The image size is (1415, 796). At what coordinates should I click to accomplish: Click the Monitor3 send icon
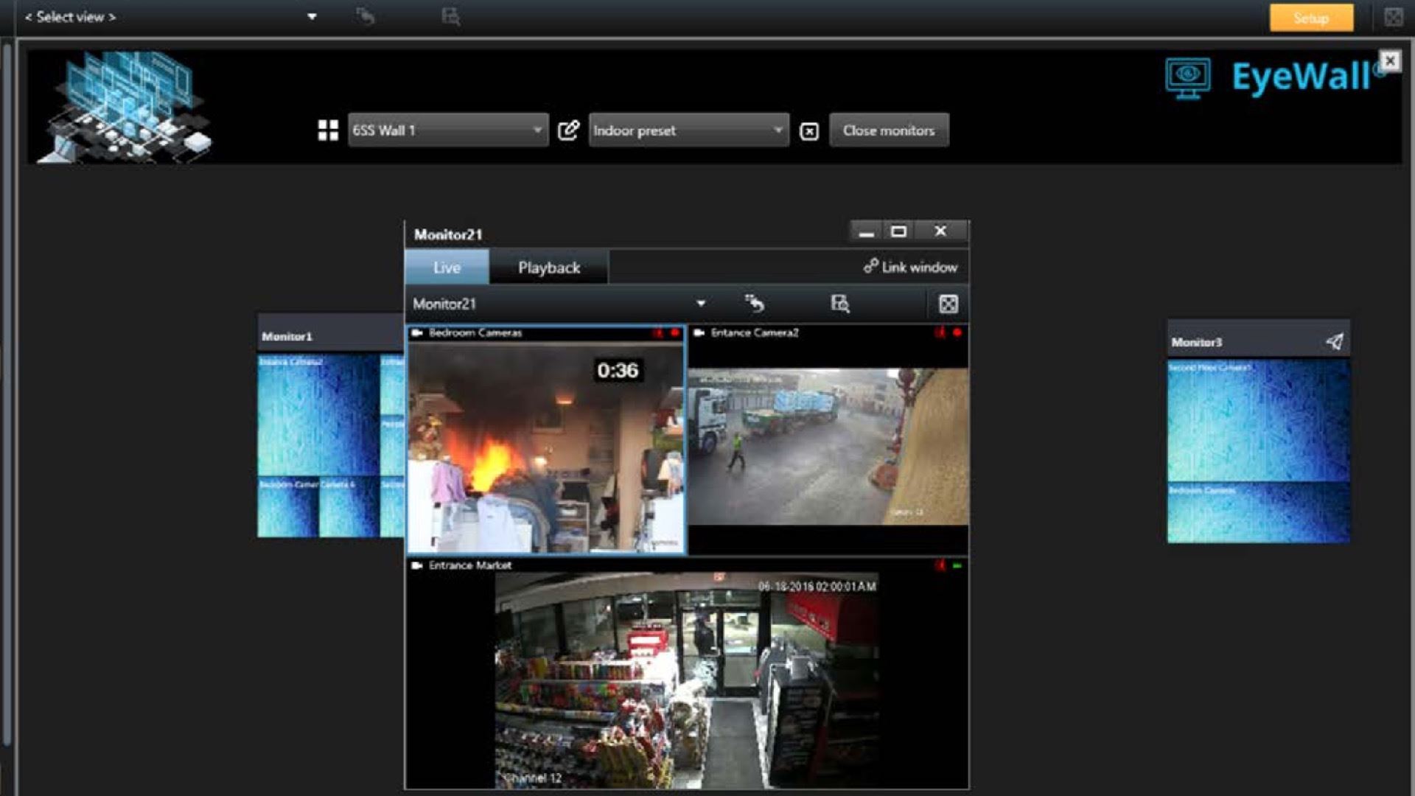(1334, 341)
